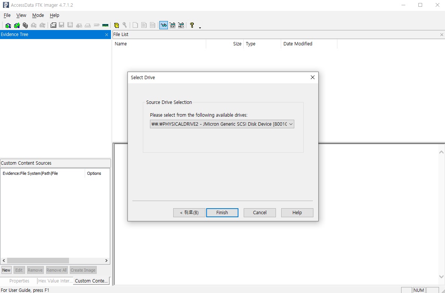The height and width of the screenshot is (293, 445).
Task: Switch to the Properties tab
Action: tap(19, 281)
